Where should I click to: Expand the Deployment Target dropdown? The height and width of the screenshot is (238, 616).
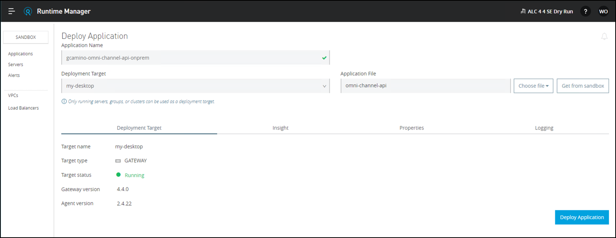(x=195, y=86)
